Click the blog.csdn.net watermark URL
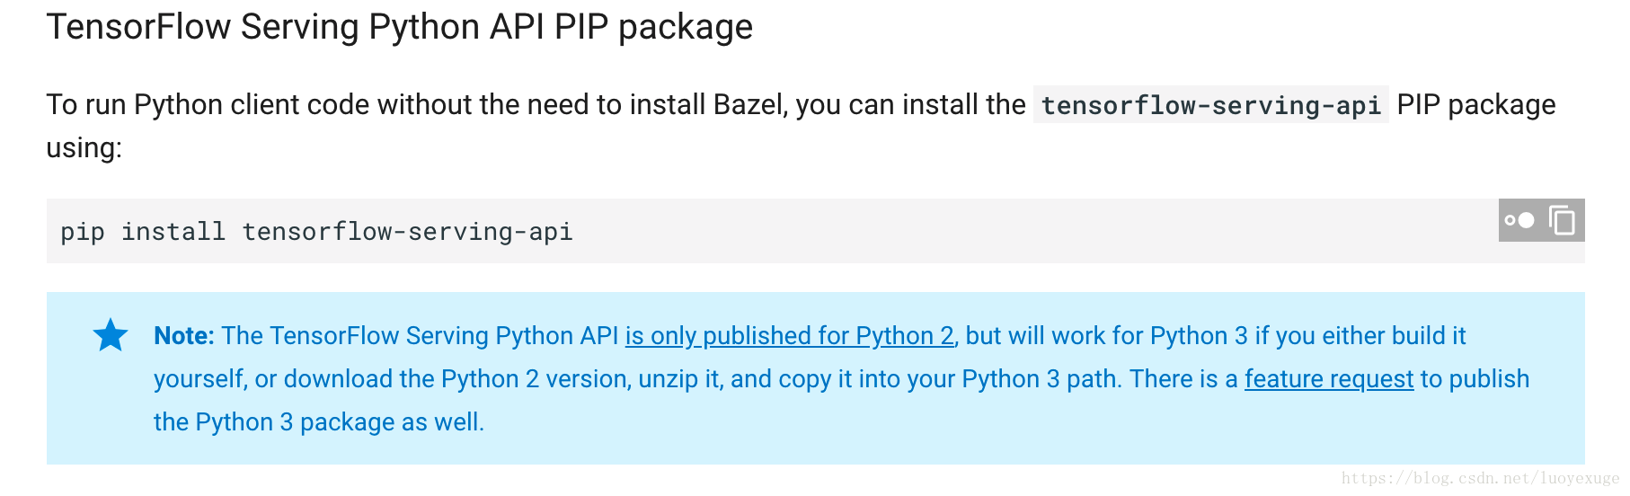Image resolution: width=1630 pixels, height=496 pixels. click(1480, 478)
